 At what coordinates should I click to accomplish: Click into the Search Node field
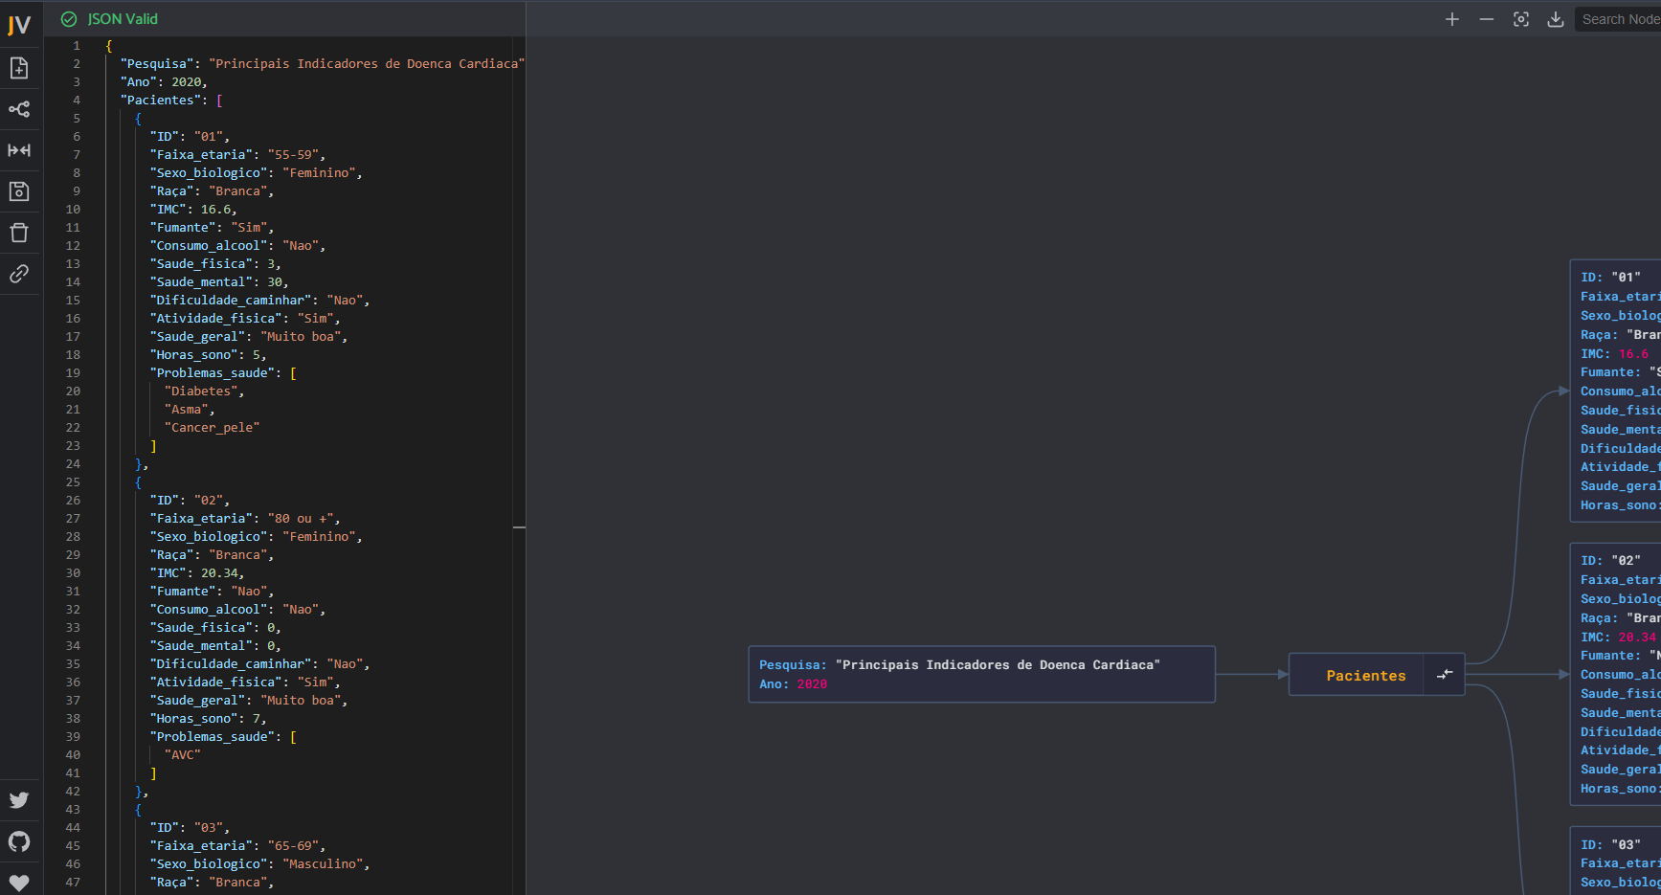click(x=1618, y=19)
